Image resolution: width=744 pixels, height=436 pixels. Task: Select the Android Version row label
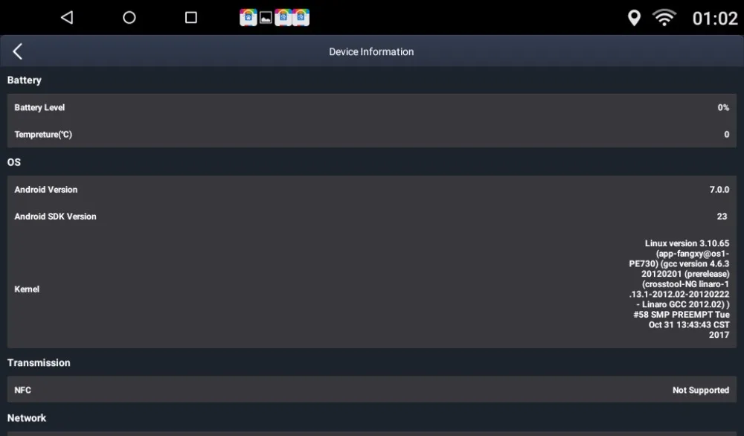46,190
